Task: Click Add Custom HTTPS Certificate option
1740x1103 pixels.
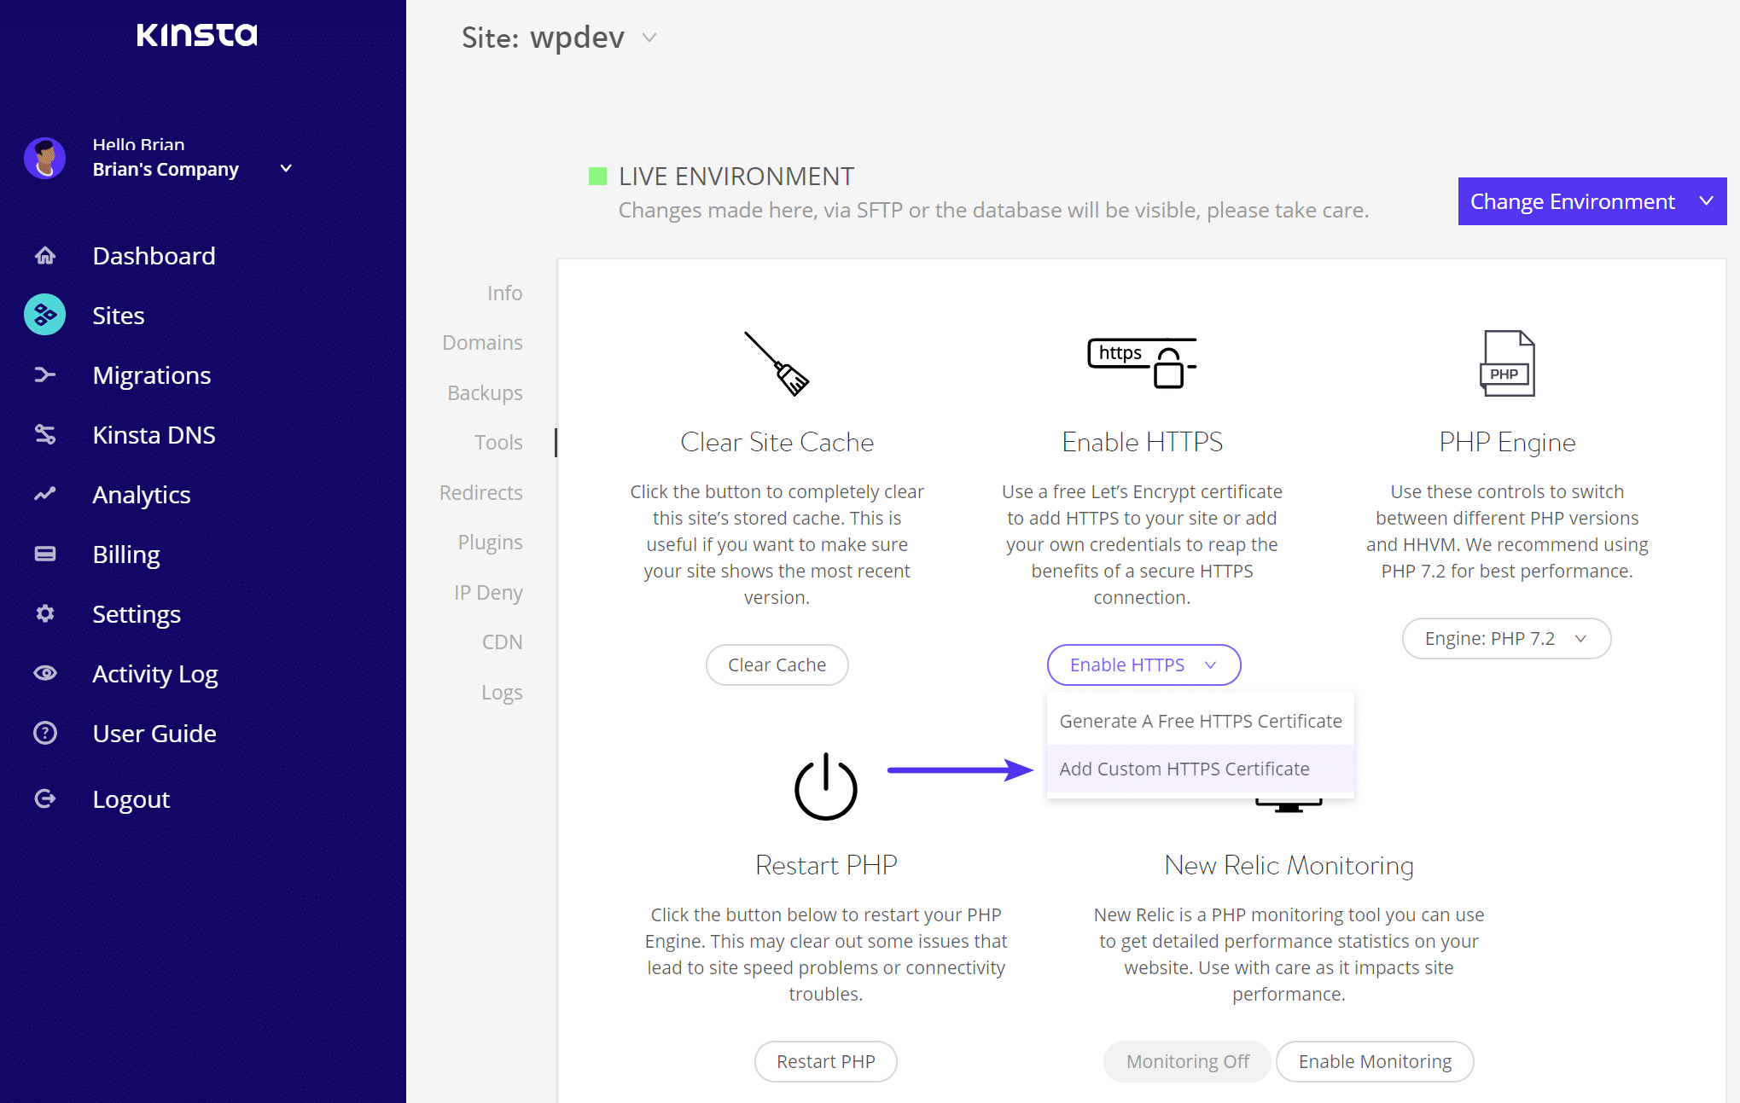Action: click(1184, 769)
